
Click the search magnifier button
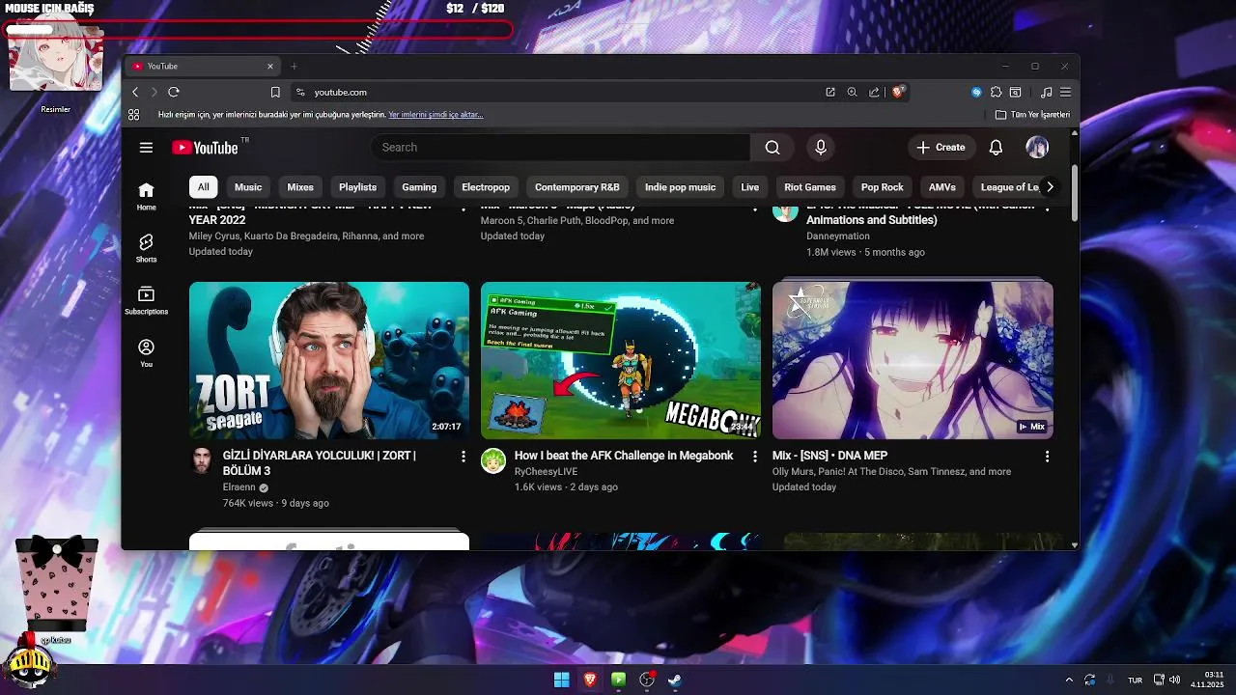772,148
